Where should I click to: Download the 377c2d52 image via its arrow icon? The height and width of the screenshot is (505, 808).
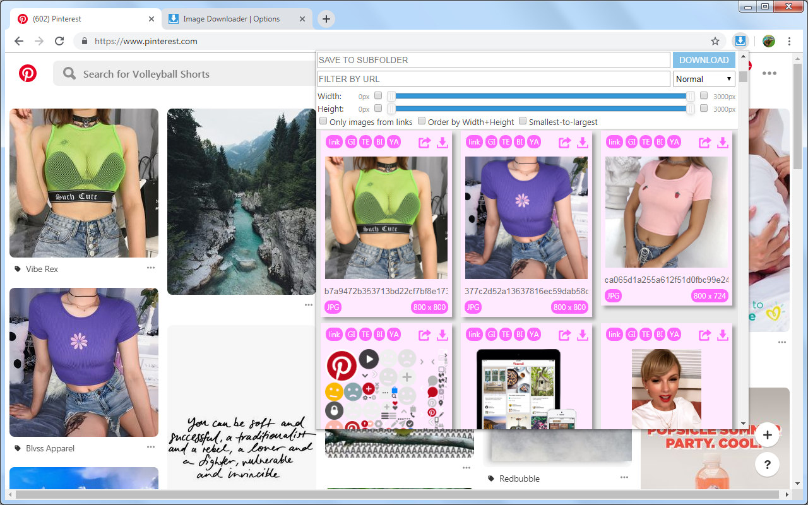point(583,142)
